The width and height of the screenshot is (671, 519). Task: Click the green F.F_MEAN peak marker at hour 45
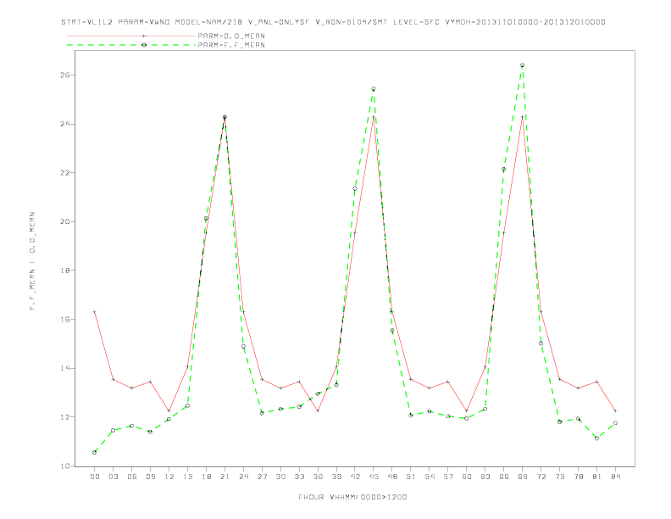(x=373, y=89)
